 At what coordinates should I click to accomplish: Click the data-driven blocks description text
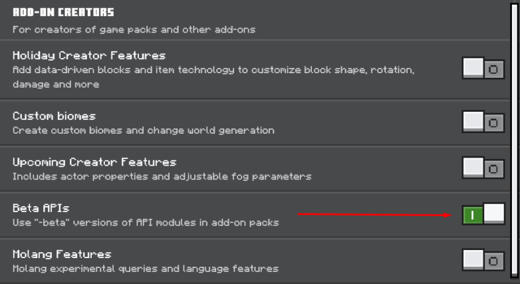(x=213, y=70)
